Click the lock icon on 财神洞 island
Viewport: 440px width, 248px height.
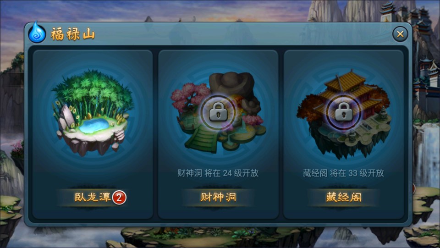point(218,112)
